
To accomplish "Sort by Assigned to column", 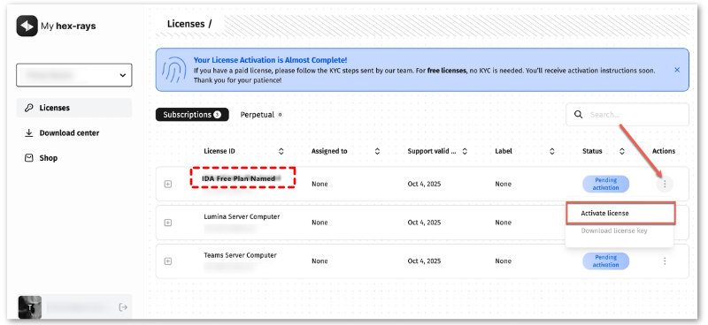I will coord(378,151).
